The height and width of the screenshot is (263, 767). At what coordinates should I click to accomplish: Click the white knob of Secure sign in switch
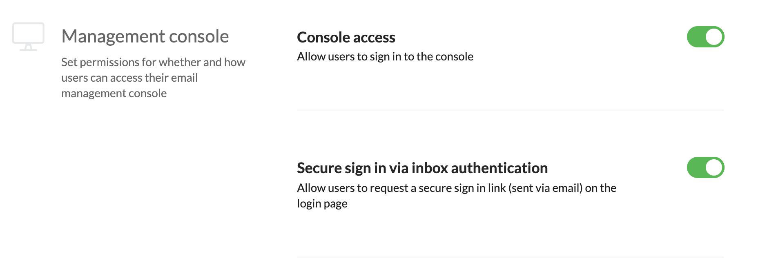point(714,167)
